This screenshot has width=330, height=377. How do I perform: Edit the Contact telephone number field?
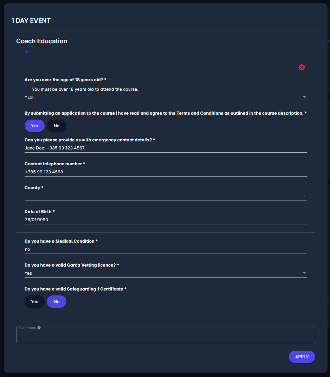coord(165,172)
